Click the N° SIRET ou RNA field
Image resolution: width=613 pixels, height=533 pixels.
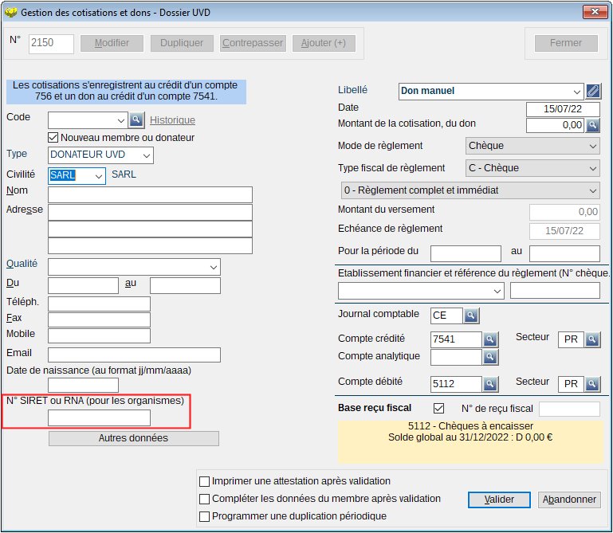(x=99, y=418)
